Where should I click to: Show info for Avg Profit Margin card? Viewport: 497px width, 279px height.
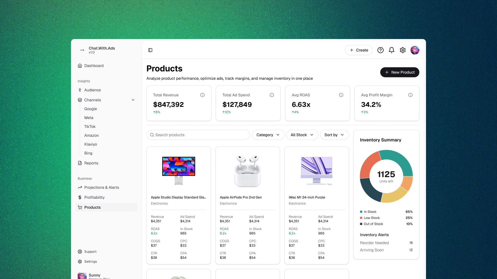(410, 95)
